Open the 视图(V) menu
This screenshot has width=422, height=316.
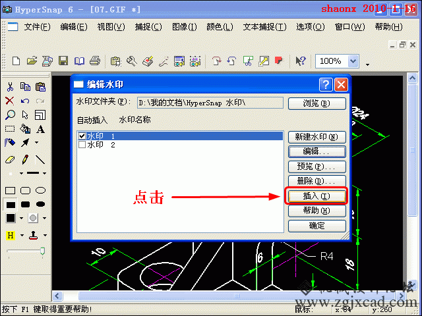(111, 27)
